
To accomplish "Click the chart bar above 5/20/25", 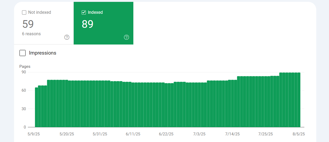I will coord(67,104).
